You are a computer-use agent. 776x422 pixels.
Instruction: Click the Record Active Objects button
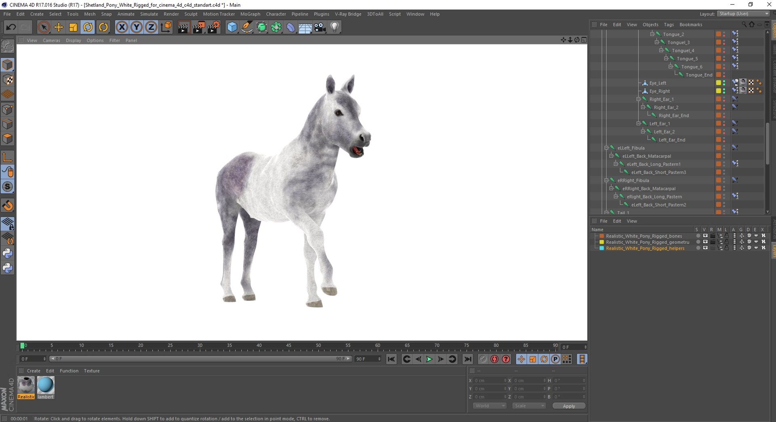(x=483, y=359)
